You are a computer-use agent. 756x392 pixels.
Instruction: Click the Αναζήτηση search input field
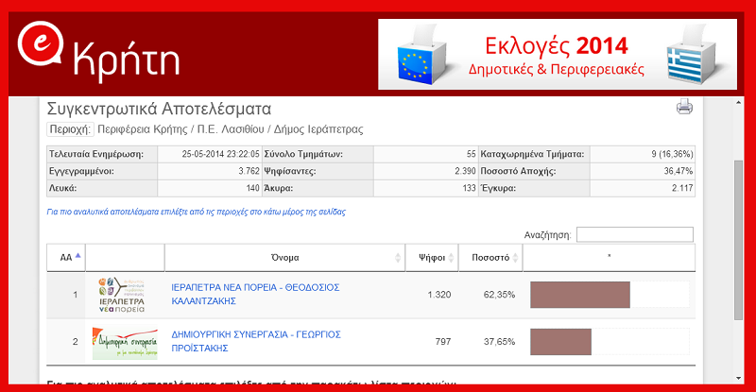point(634,234)
